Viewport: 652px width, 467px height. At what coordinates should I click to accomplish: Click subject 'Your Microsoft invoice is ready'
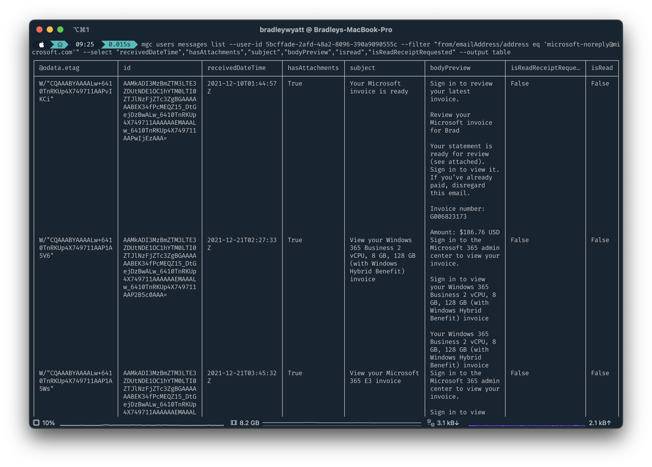coord(379,87)
